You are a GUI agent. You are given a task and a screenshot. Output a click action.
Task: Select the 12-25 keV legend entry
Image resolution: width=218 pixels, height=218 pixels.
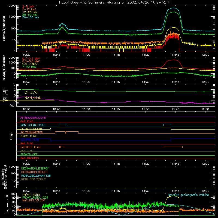click(x=30, y=12)
